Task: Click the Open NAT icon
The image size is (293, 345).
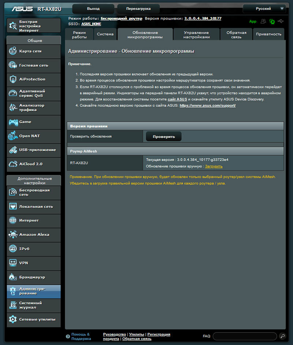Action: point(13,136)
